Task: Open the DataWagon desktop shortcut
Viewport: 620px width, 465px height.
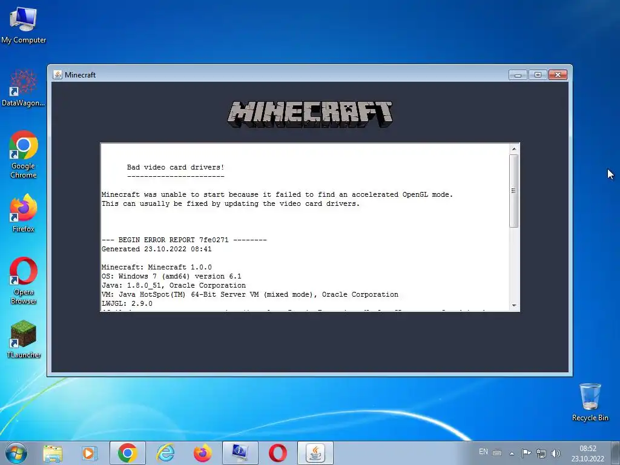Action: click(x=24, y=88)
